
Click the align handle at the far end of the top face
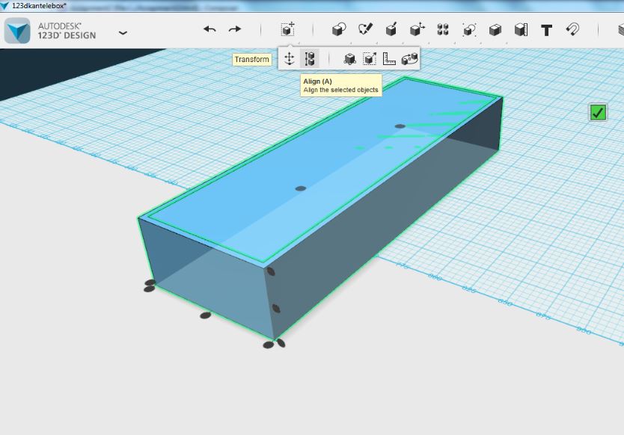(400, 126)
